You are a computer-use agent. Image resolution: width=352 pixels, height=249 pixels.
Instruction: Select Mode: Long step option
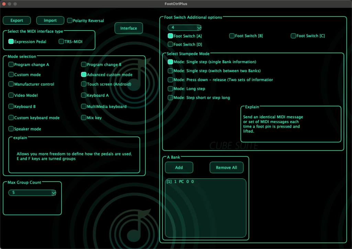click(x=170, y=89)
